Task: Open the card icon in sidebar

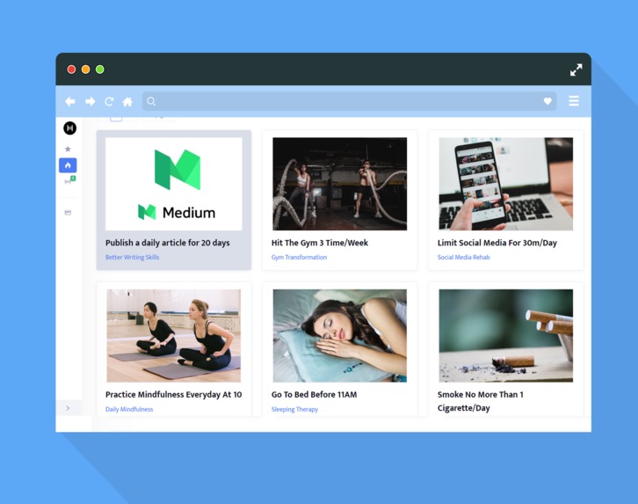Action: click(x=68, y=213)
